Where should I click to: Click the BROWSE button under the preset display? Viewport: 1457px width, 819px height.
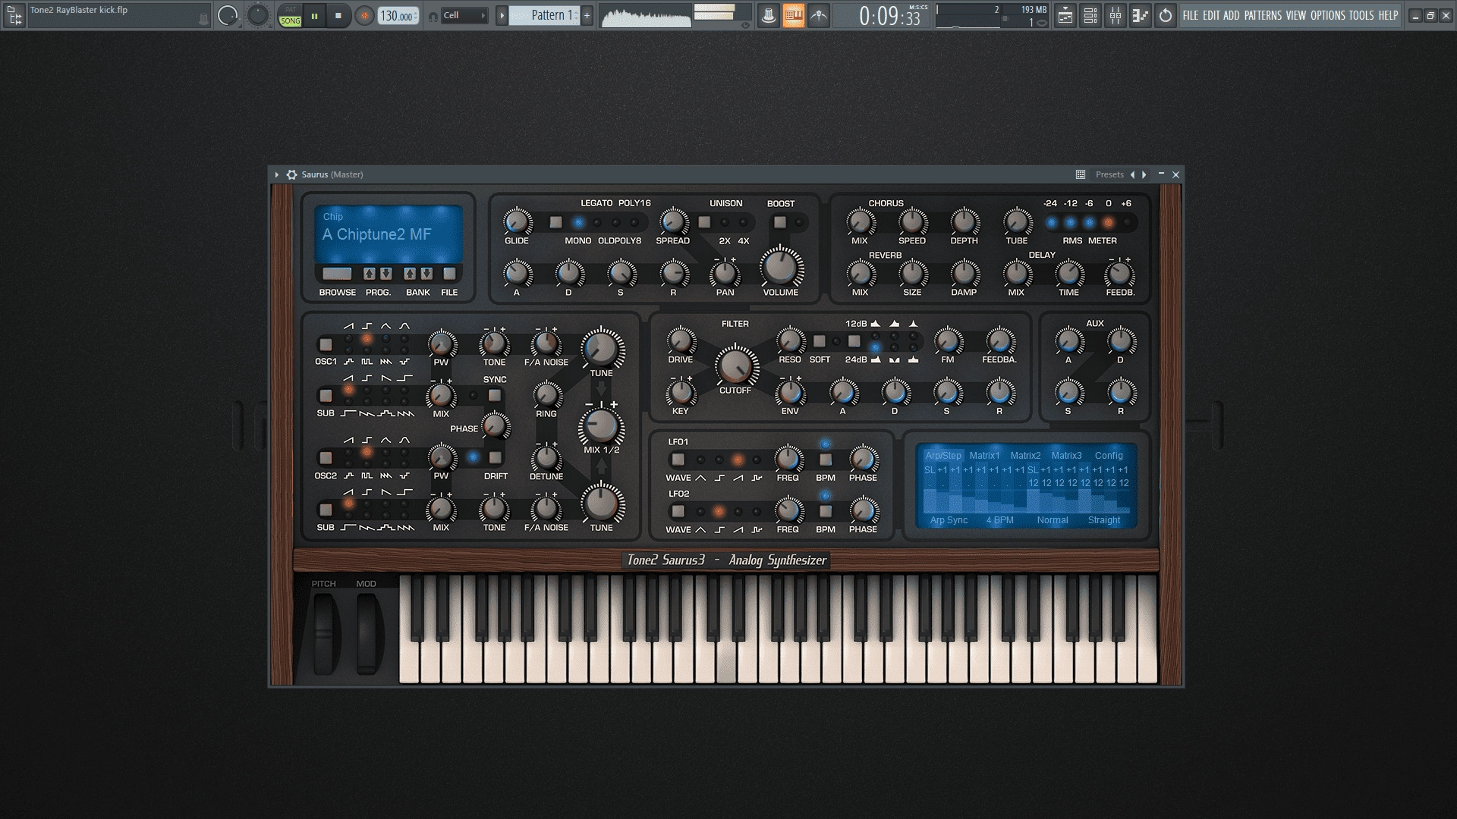(337, 274)
